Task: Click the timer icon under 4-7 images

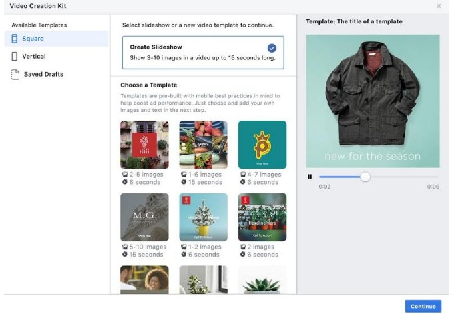Action: coord(242,182)
